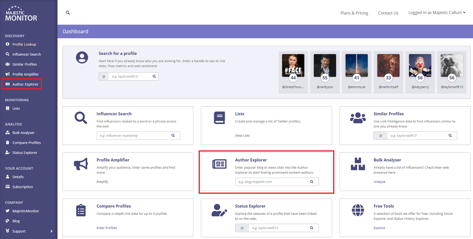Click the Subscription card icon in sidebar
Image resolution: width=473 pixels, height=239 pixels.
click(x=8, y=186)
